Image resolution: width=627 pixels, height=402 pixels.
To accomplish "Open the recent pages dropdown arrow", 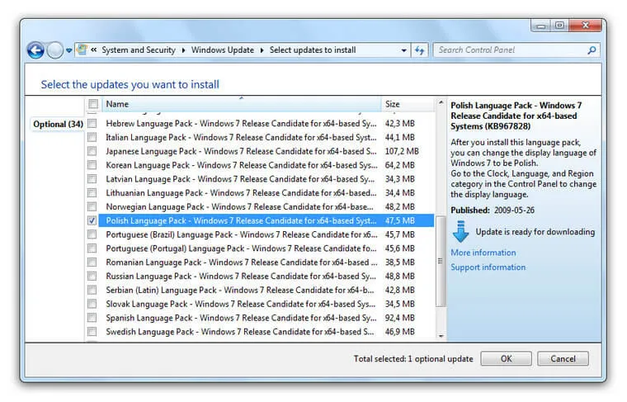I will click(68, 51).
